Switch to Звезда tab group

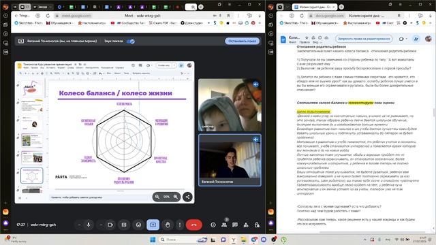pyautogui.click(x=42, y=7)
